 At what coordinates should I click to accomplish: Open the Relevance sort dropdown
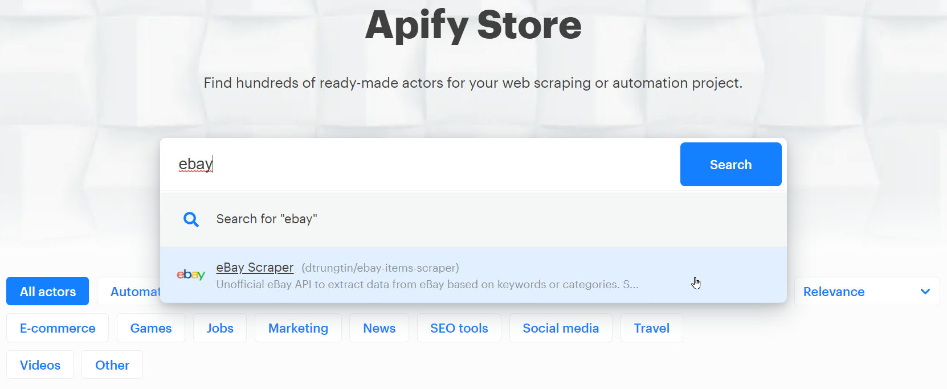(867, 292)
